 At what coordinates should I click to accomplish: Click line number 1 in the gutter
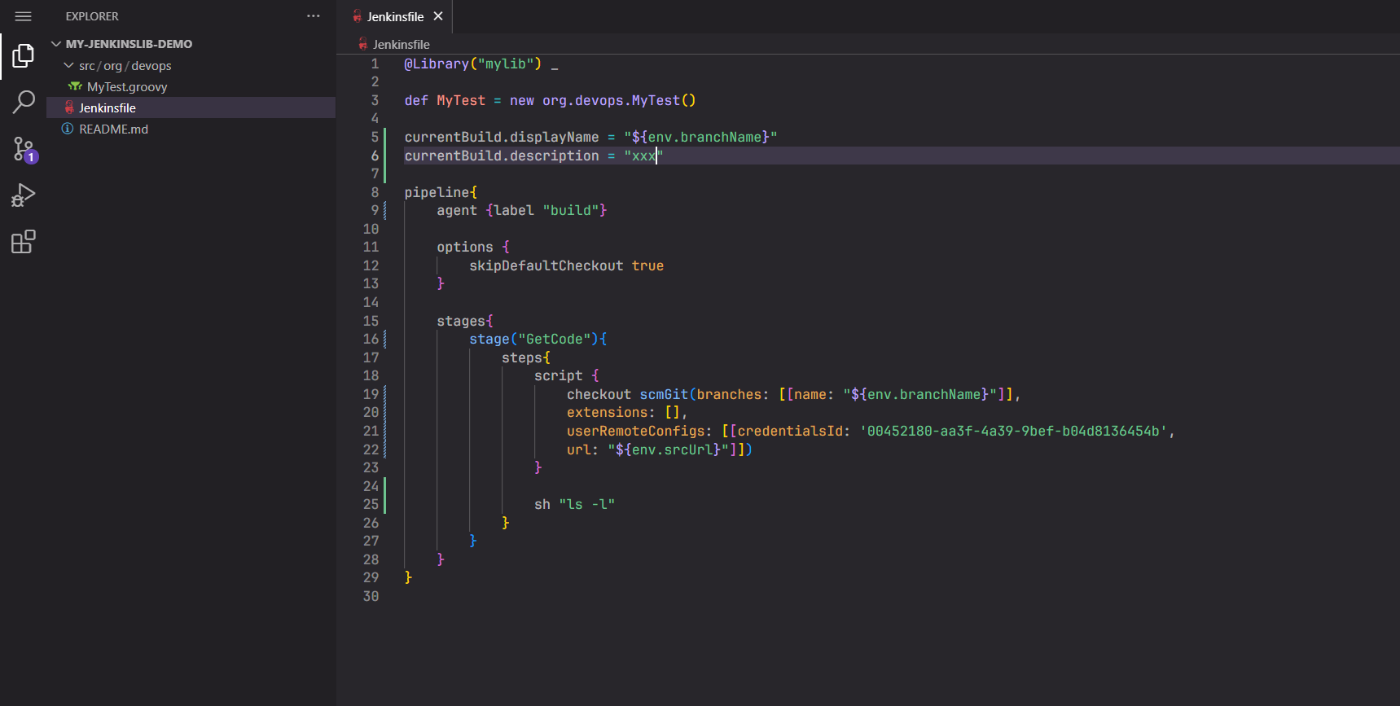[x=375, y=64]
